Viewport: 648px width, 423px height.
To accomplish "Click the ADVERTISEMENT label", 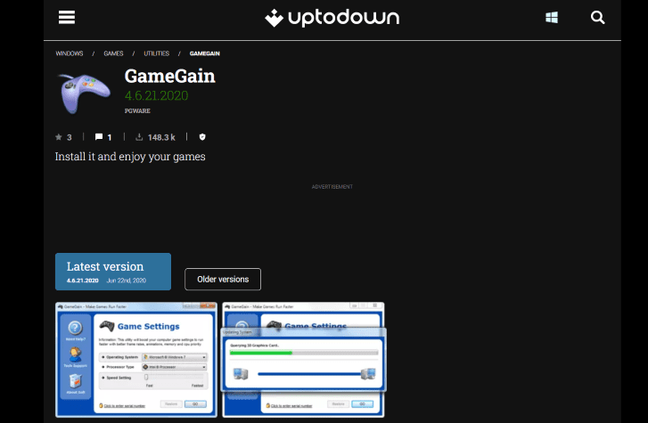I will (332, 187).
